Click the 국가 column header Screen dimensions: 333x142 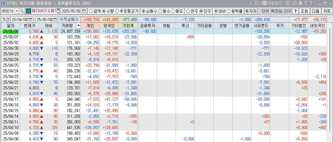(x=280, y=26)
